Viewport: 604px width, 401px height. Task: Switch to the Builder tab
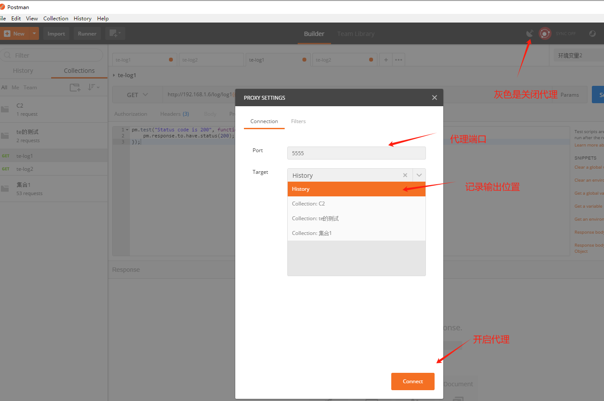pyautogui.click(x=314, y=33)
